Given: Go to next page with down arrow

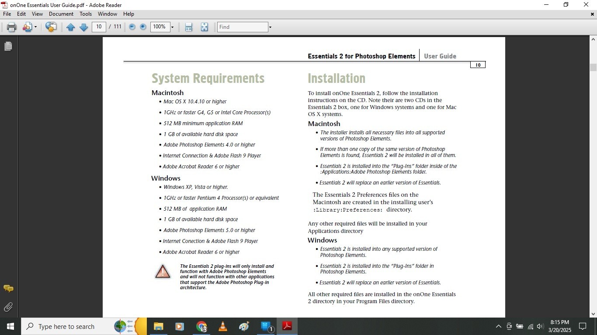Looking at the screenshot, I should point(83,27).
